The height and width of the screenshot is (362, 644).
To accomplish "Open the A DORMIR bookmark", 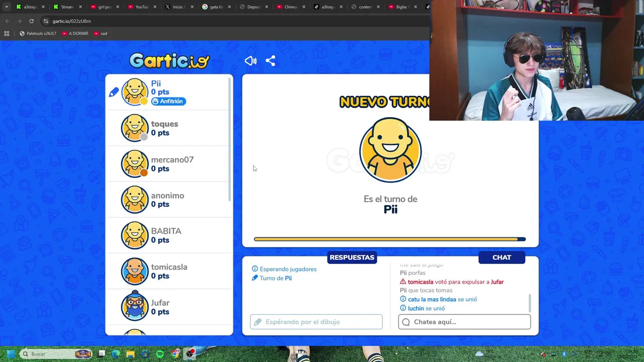I will click(75, 33).
